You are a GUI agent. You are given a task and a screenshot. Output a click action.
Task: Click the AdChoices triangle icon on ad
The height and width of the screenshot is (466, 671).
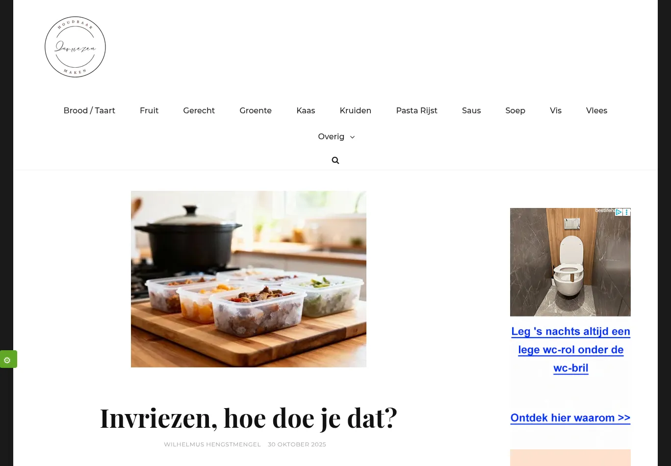[x=619, y=212]
